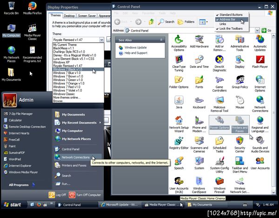This screenshot has width=279, height=218.
Task: Show hidden Quick Launch items chevron
Action: click(x=52, y=203)
